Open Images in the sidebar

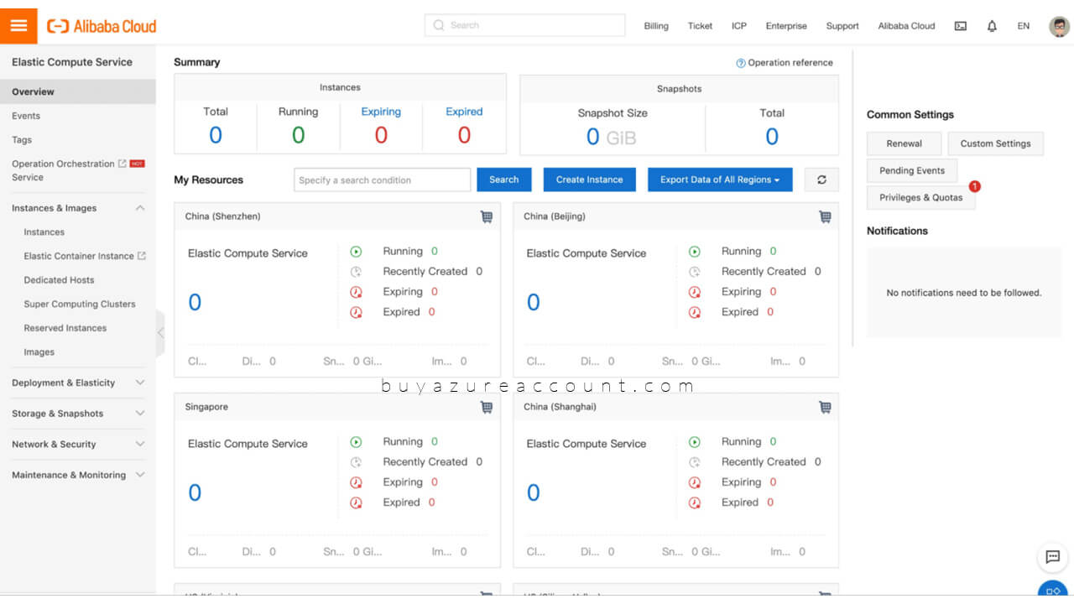pos(39,352)
